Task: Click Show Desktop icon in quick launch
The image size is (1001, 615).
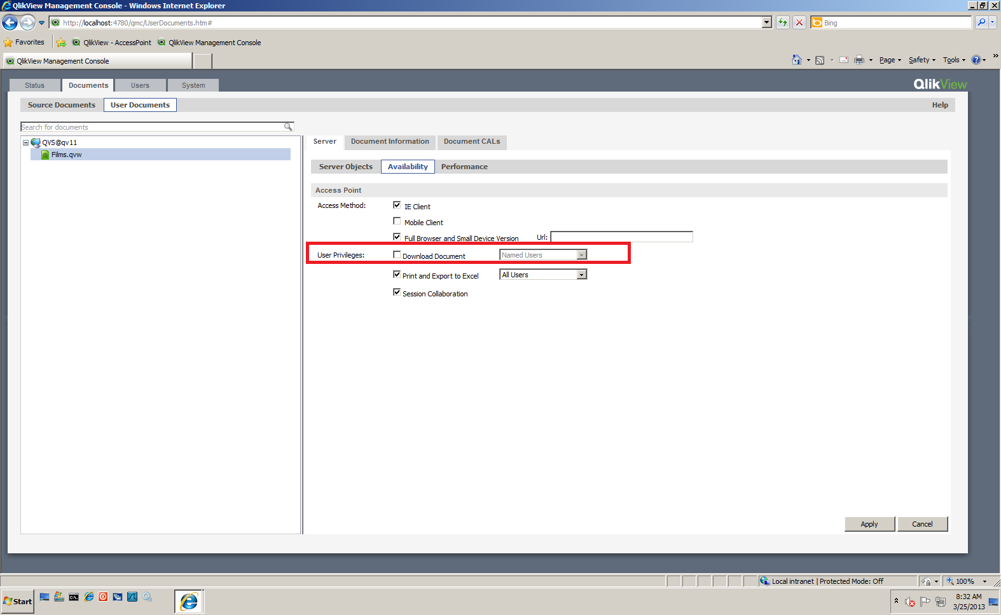Action: pos(45,597)
